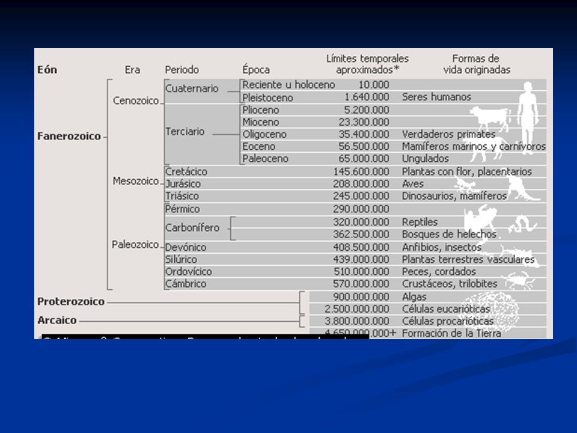The image size is (577, 433).
Task: Select the value "23.300.000"
Action: [x=364, y=122]
